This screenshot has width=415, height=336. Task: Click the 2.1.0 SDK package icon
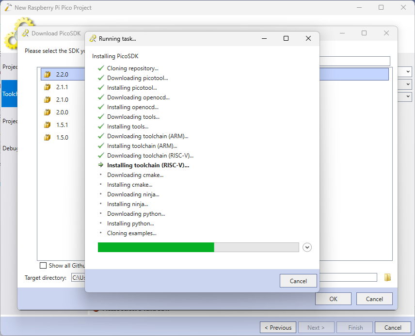point(47,100)
